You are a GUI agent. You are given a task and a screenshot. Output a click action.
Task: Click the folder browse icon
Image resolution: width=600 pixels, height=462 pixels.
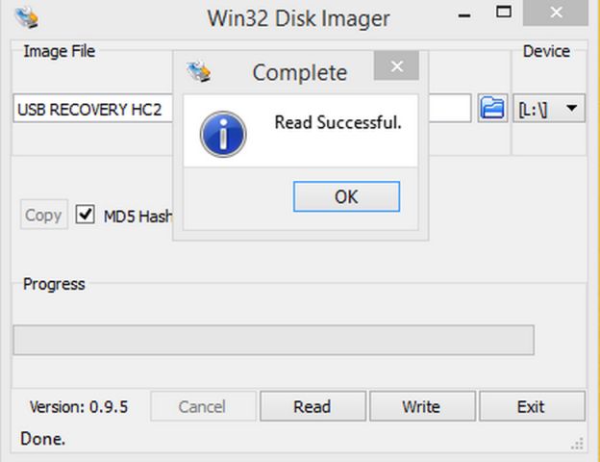point(492,109)
